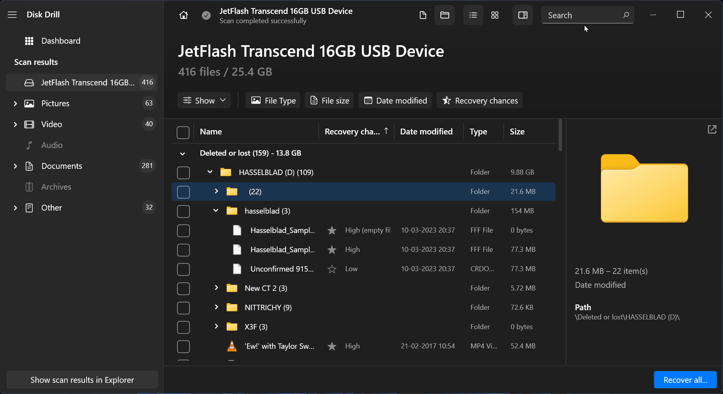Open the hamburger menu

click(x=12, y=15)
